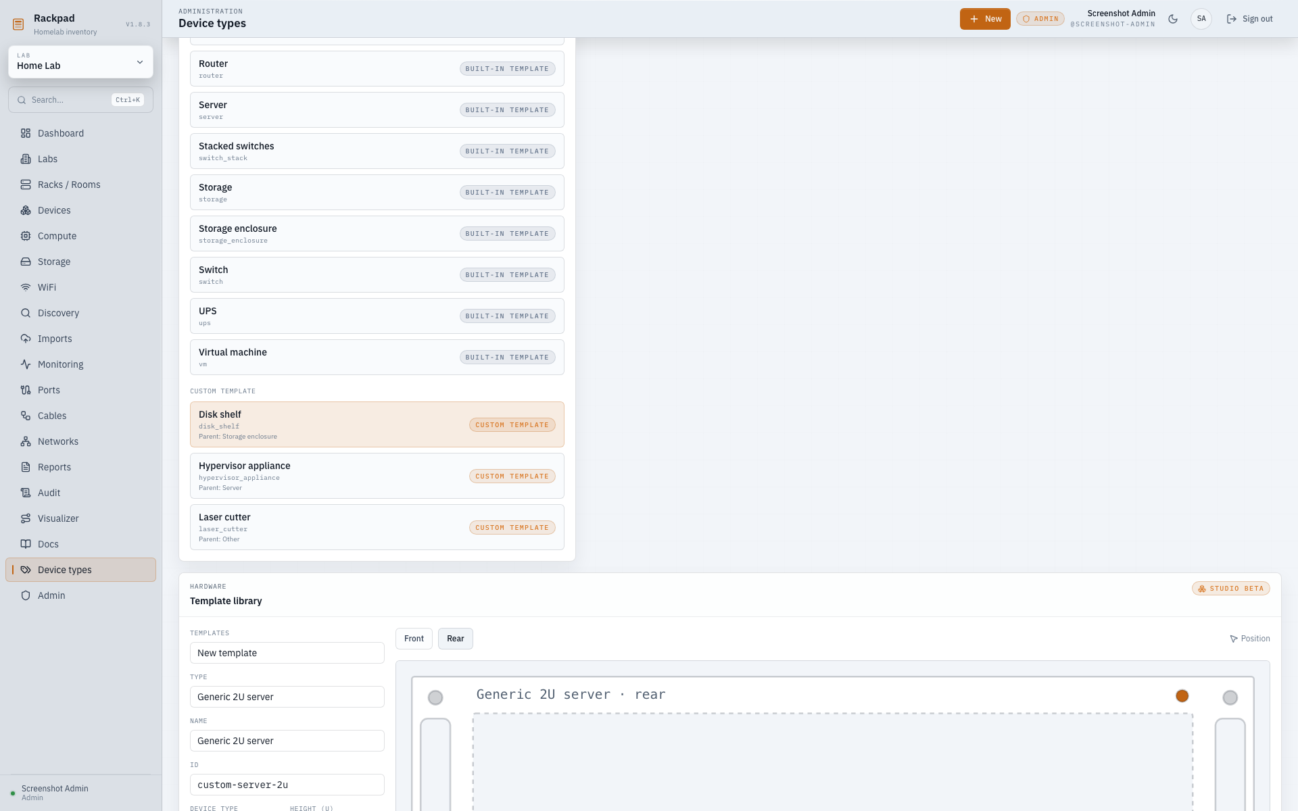Click the Labs building icon
1298x811 pixels.
coord(26,159)
